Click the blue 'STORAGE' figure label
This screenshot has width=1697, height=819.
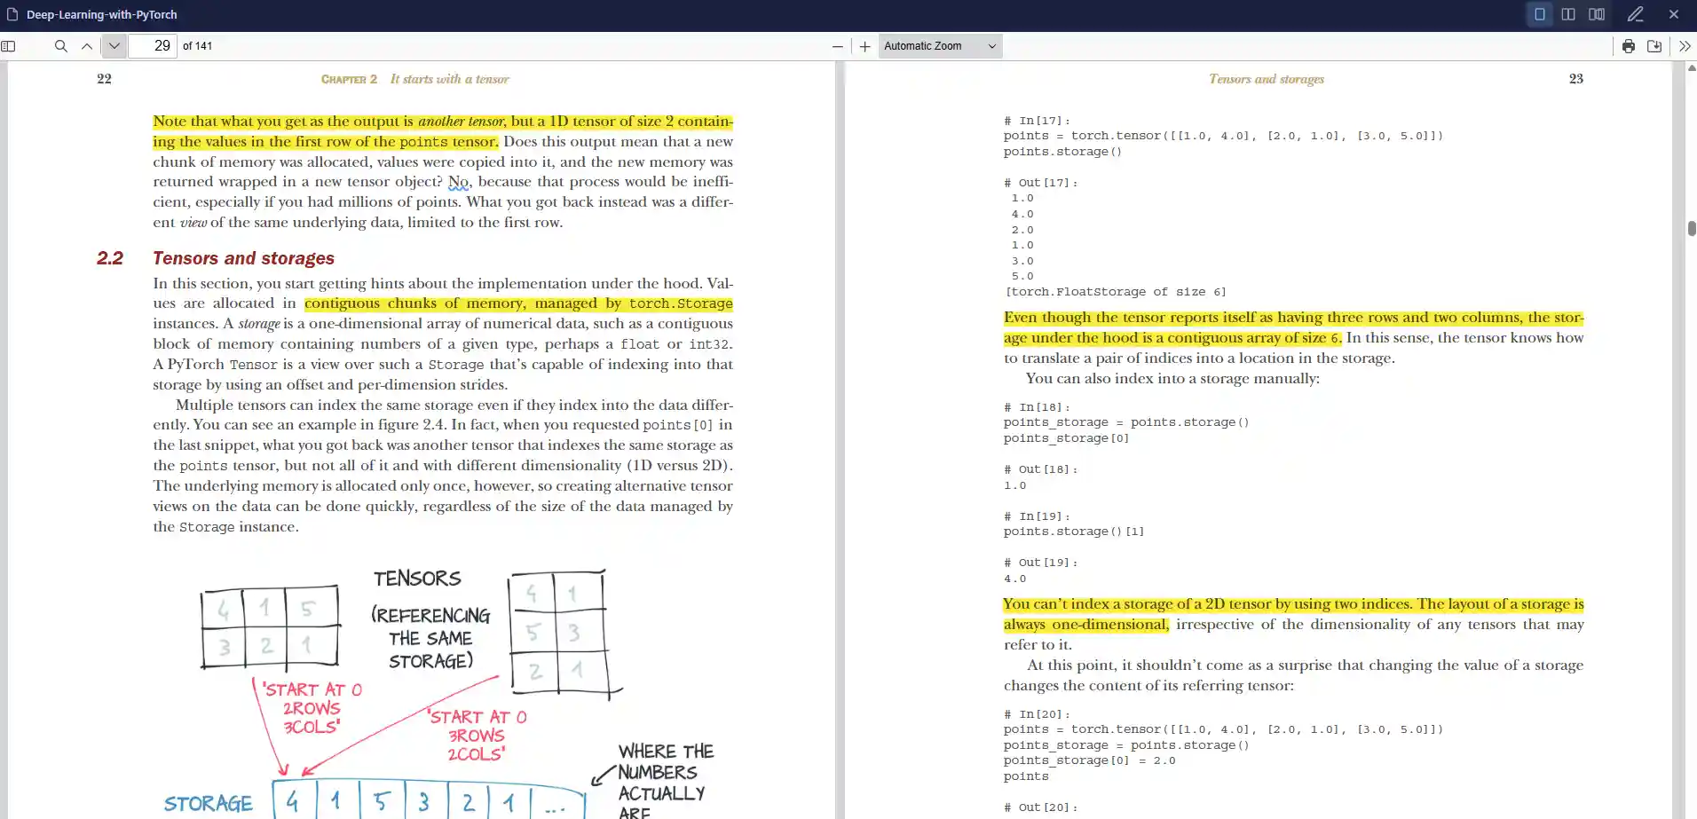[209, 803]
